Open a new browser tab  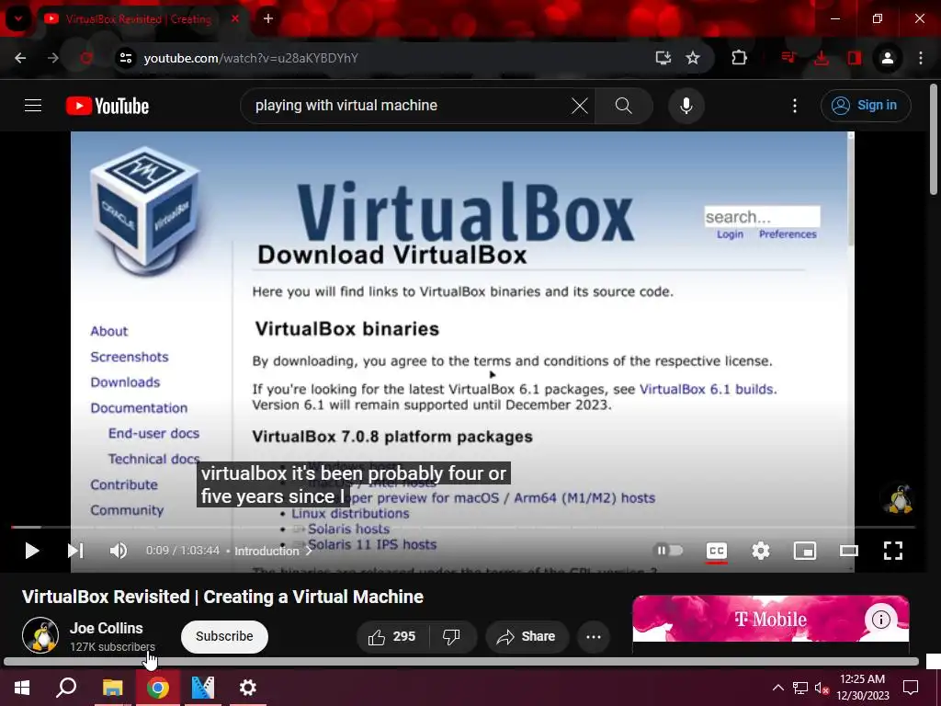click(x=268, y=18)
